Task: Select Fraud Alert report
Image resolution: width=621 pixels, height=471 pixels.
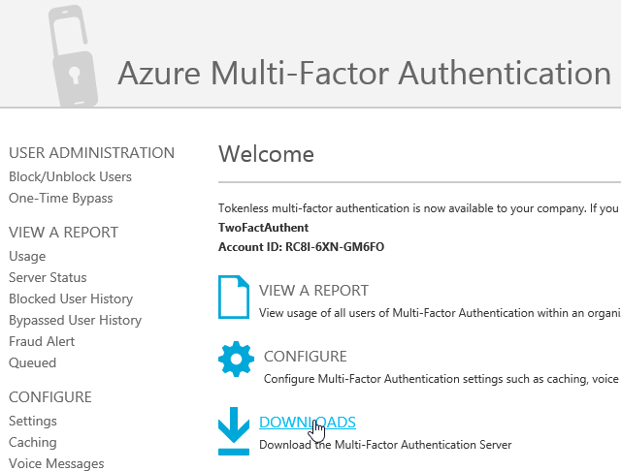Action: [42, 341]
